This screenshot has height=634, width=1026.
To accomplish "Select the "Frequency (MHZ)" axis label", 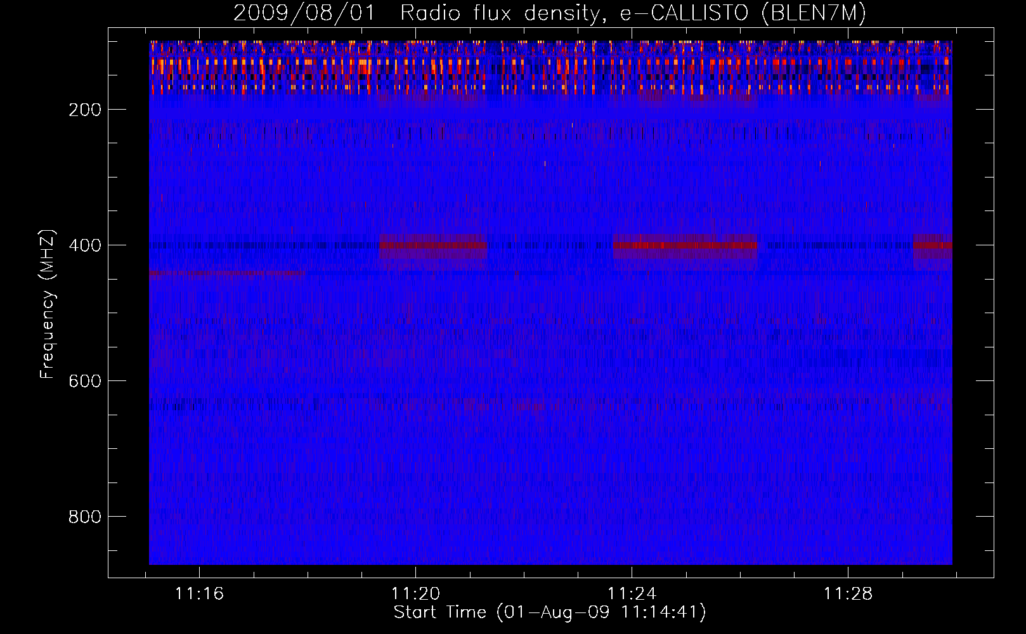I will 48,304.
